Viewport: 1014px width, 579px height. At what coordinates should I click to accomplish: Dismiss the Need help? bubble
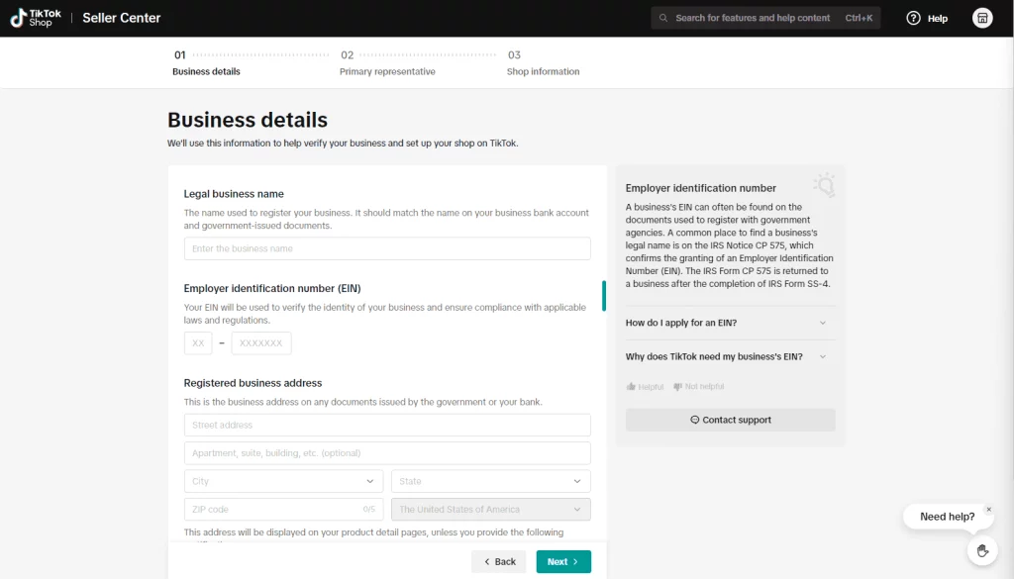pyautogui.click(x=989, y=509)
